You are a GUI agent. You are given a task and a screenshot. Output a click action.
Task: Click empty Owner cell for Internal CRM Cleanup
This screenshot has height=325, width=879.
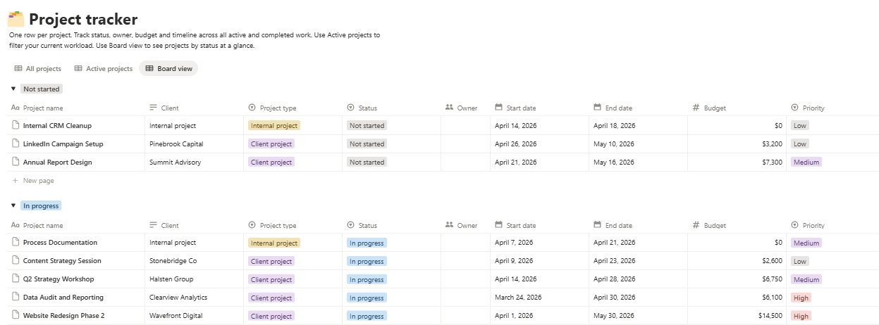pos(465,125)
